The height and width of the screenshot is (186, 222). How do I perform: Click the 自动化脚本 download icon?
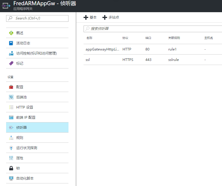click(x=11, y=178)
